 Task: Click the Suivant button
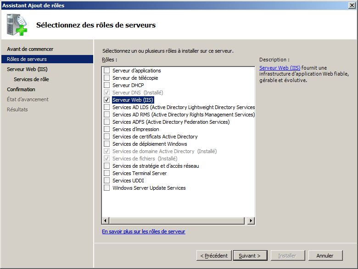[250, 256]
